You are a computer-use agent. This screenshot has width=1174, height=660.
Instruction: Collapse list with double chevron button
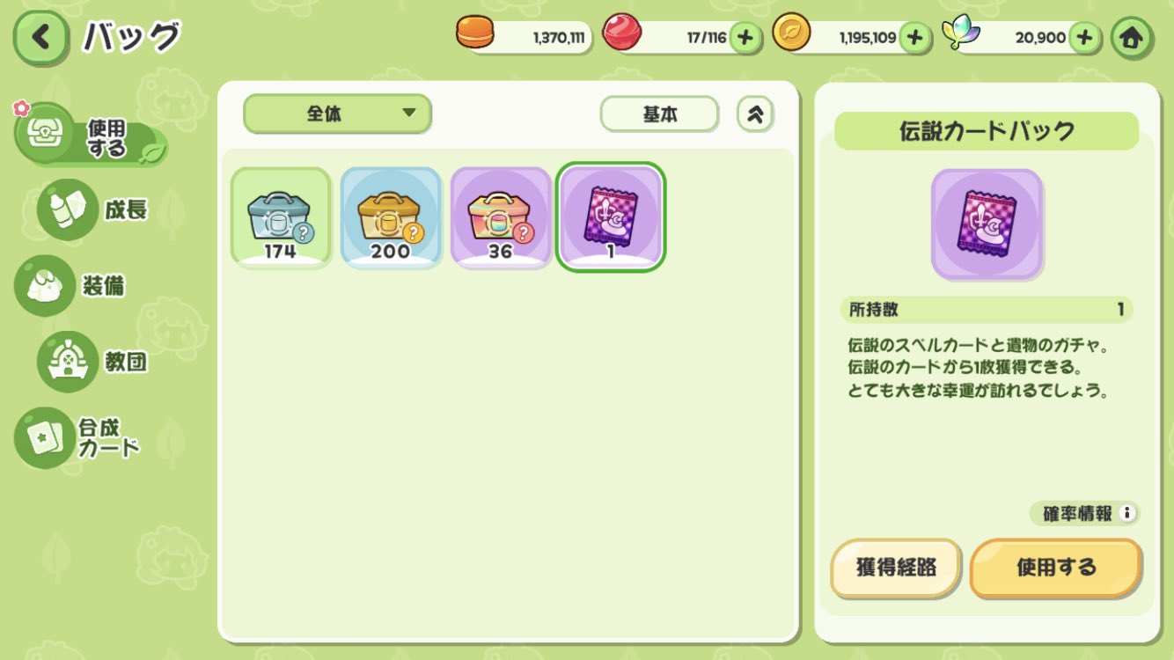(755, 114)
